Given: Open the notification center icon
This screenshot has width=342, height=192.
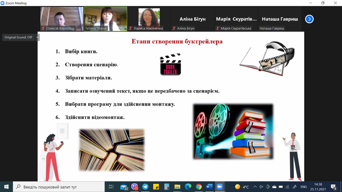Looking at the screenshot, I should (334, 187).
